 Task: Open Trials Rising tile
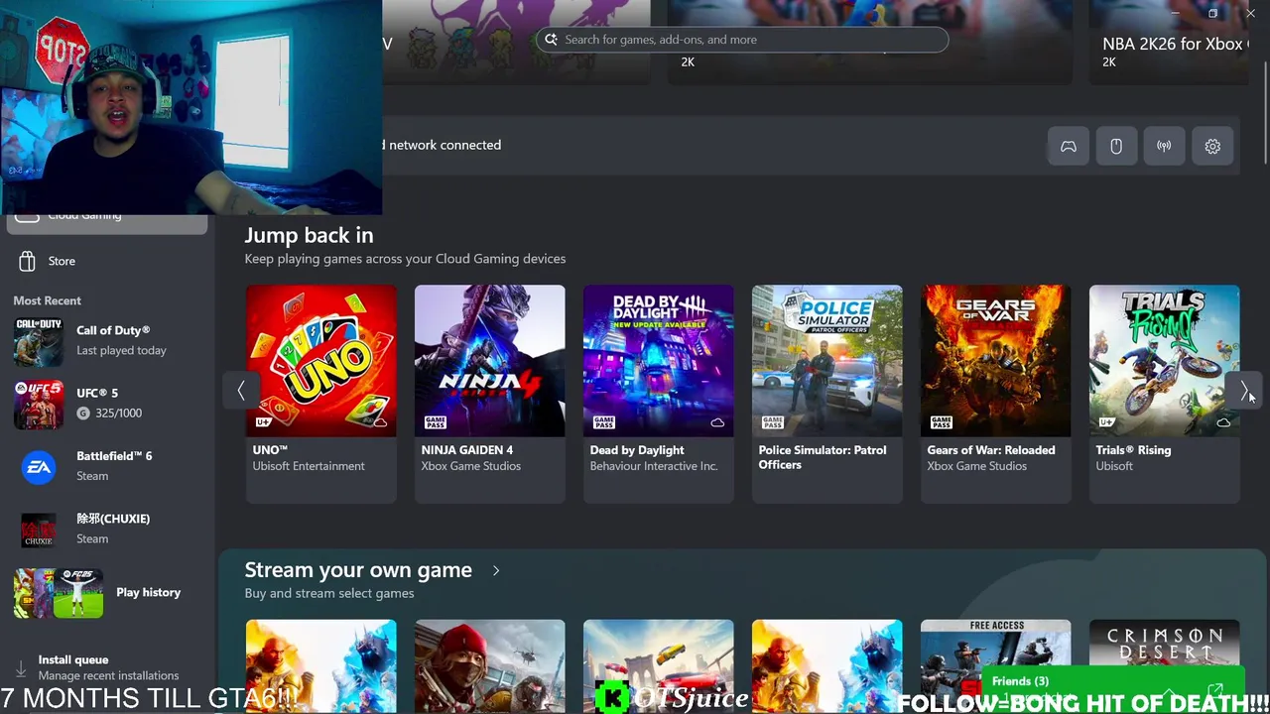(1164, 394)
